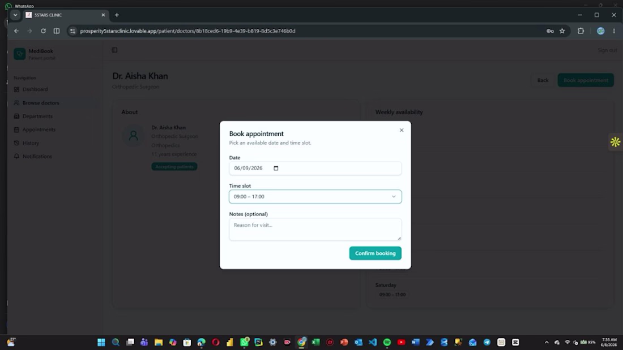Open the tab search dropdown arrow
The image size is (623, 350).
[x=15, y=15]
